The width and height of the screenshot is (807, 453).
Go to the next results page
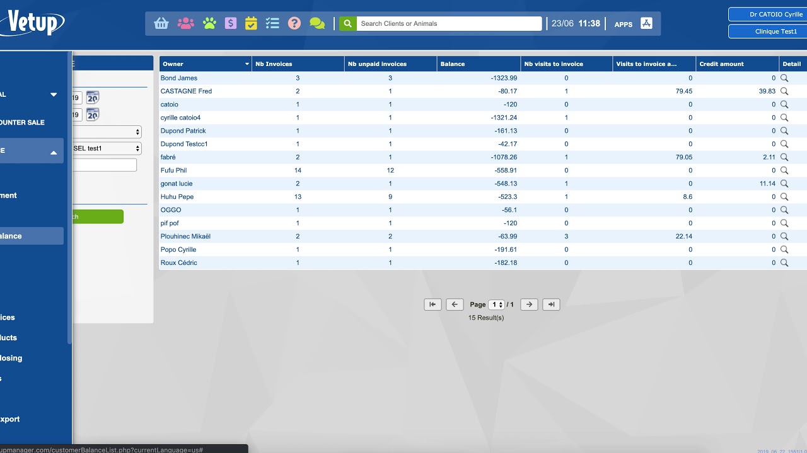tap(529, 305)
